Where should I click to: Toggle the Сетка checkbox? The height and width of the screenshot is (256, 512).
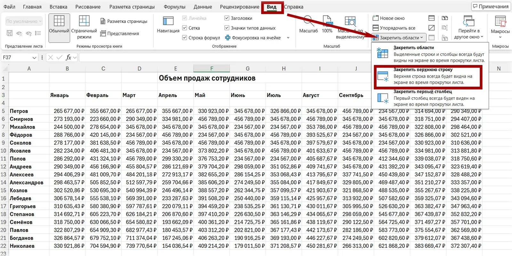(x=184, y=28)
